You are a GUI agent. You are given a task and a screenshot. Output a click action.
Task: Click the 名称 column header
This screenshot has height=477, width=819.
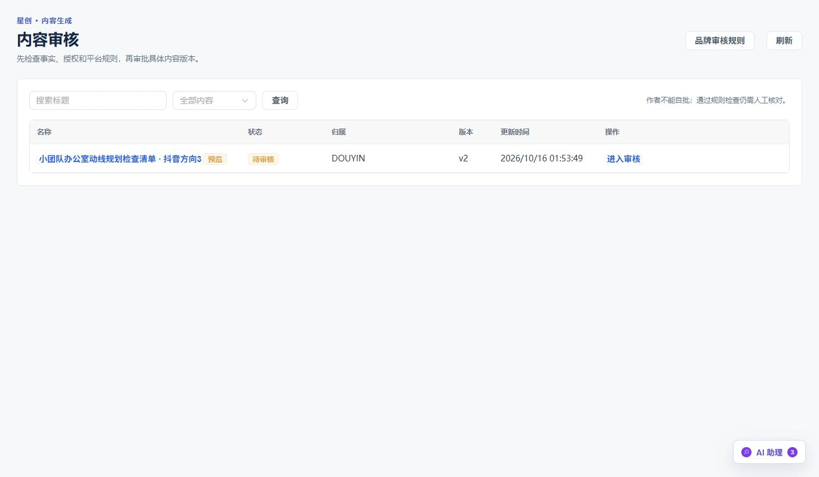tap(44, 132)
